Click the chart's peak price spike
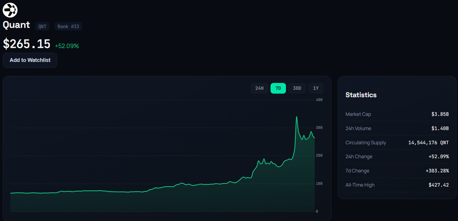The image size is (458, 221). [x=297, y=117]
